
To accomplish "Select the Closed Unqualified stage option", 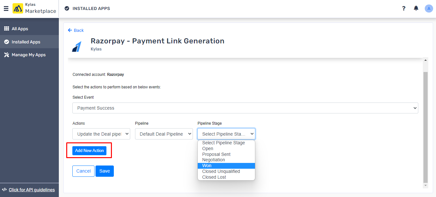I will (226, 171).
